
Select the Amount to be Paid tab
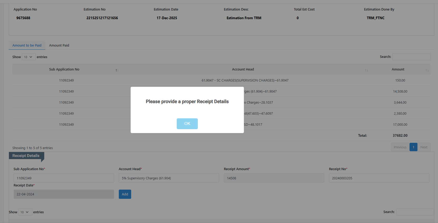pyautogui.click(x=27, y=45)
